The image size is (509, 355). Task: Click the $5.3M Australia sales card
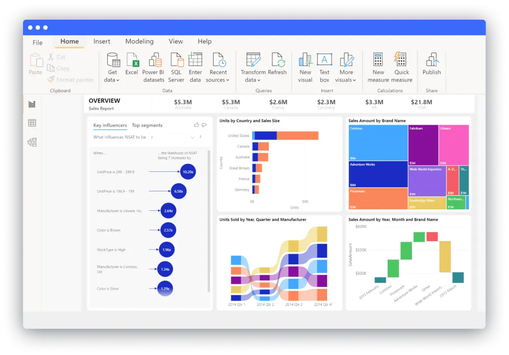[183, 105]
